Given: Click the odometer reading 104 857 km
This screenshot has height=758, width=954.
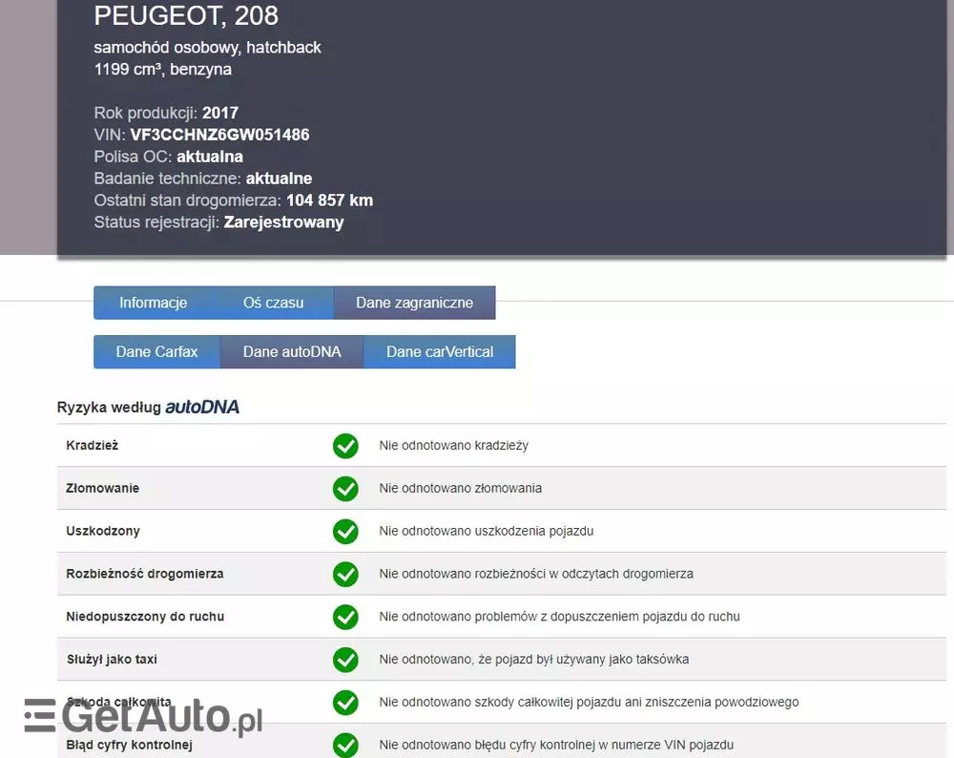Looking at the screenshot, I should 329,200.
